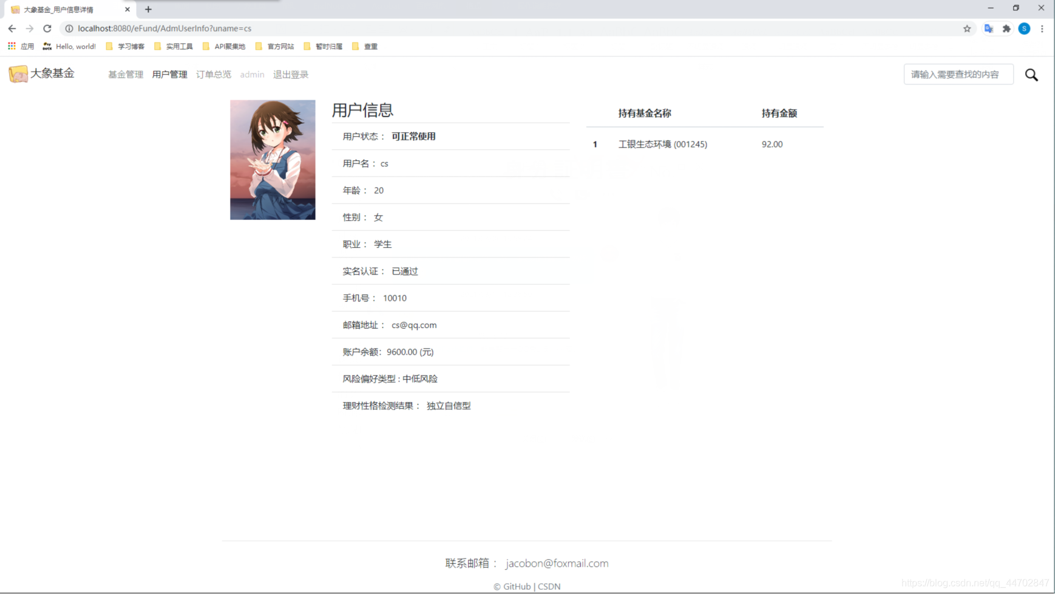
Task: Click the address bar URL
Action: click(165, 29)
